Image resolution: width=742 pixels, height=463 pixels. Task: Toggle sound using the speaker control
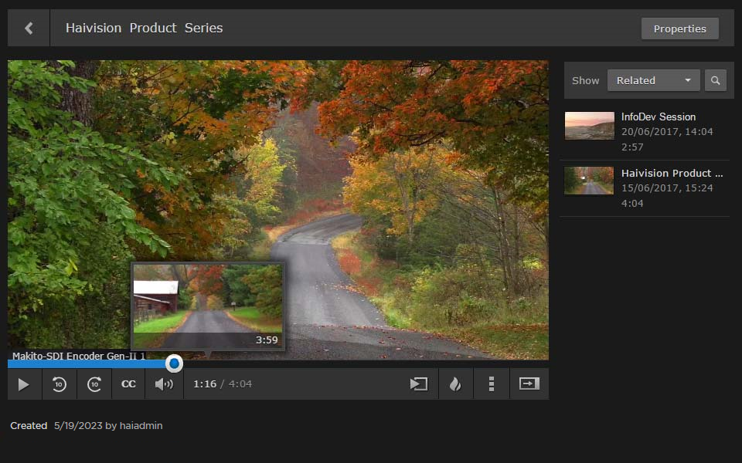click(162, 384)
